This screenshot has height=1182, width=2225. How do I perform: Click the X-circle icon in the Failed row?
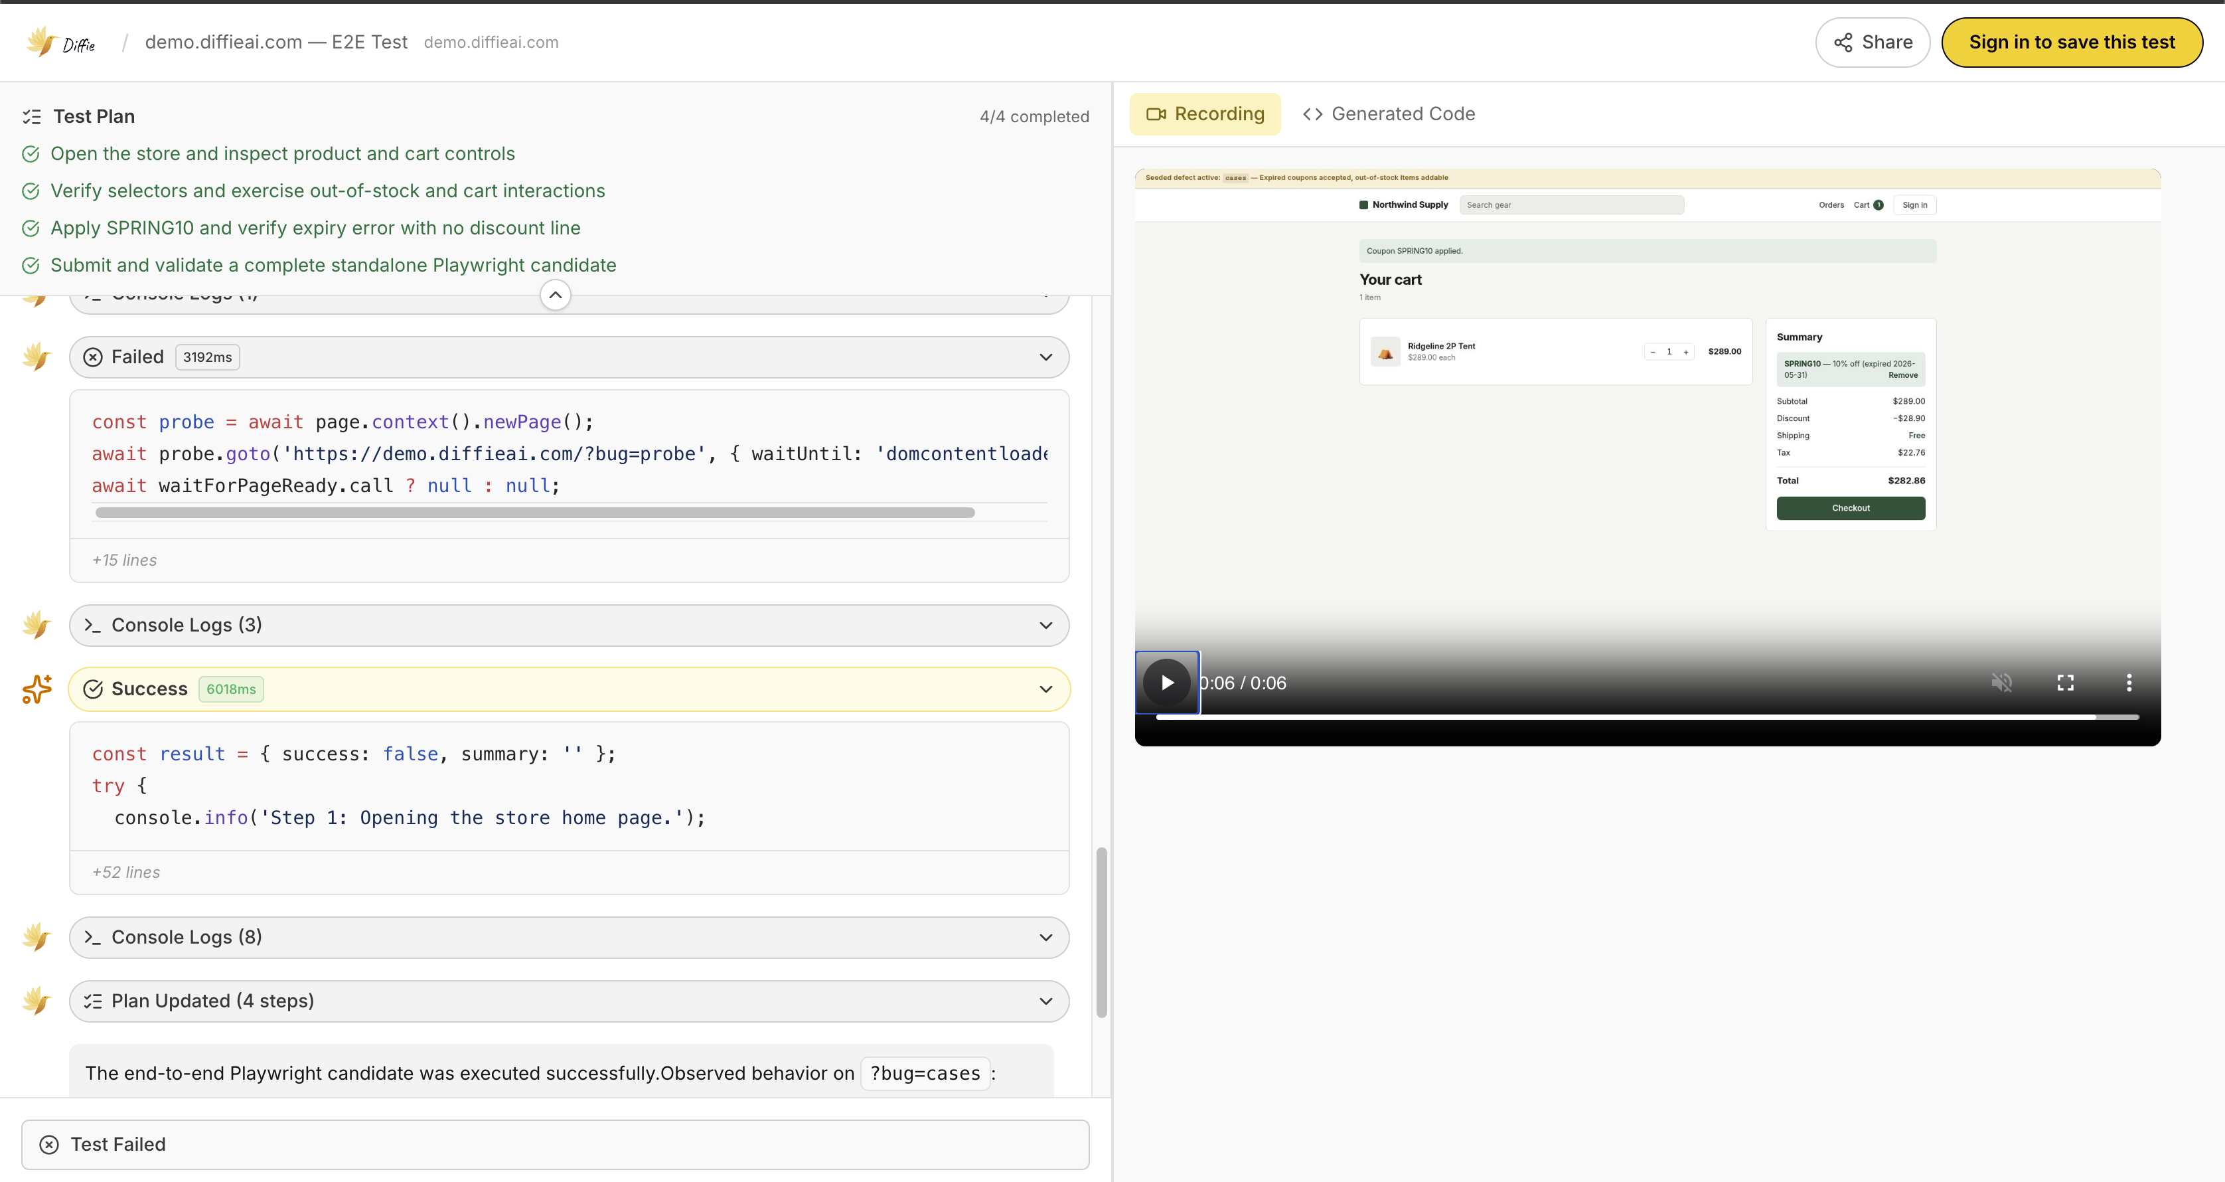(94, 357)
